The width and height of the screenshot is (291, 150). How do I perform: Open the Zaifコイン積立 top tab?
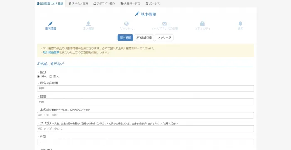(x=104, y=4)
